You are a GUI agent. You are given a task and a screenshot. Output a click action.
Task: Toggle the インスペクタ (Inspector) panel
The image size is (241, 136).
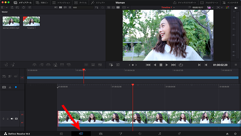[230, 3]
